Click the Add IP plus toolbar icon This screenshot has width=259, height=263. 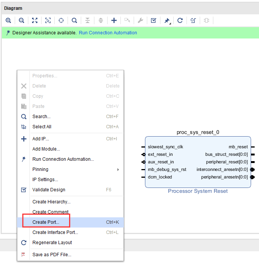[x=114, y=20]
